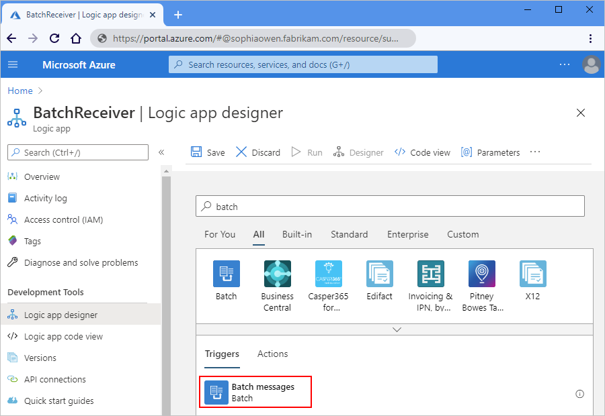Switch to the Built-in tab
The image size is (605, 416).
(x=296, y=234)
